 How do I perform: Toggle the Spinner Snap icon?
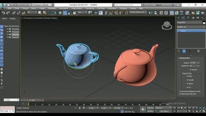[121, 13]
